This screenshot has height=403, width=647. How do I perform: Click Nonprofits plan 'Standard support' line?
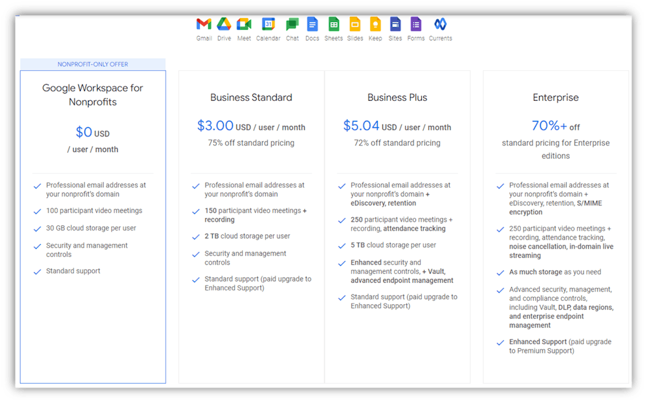click(73, 271)
